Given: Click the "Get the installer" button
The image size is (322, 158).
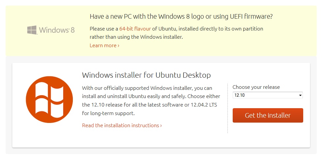Looking at the screenshot, I should (x=268, y=115).
